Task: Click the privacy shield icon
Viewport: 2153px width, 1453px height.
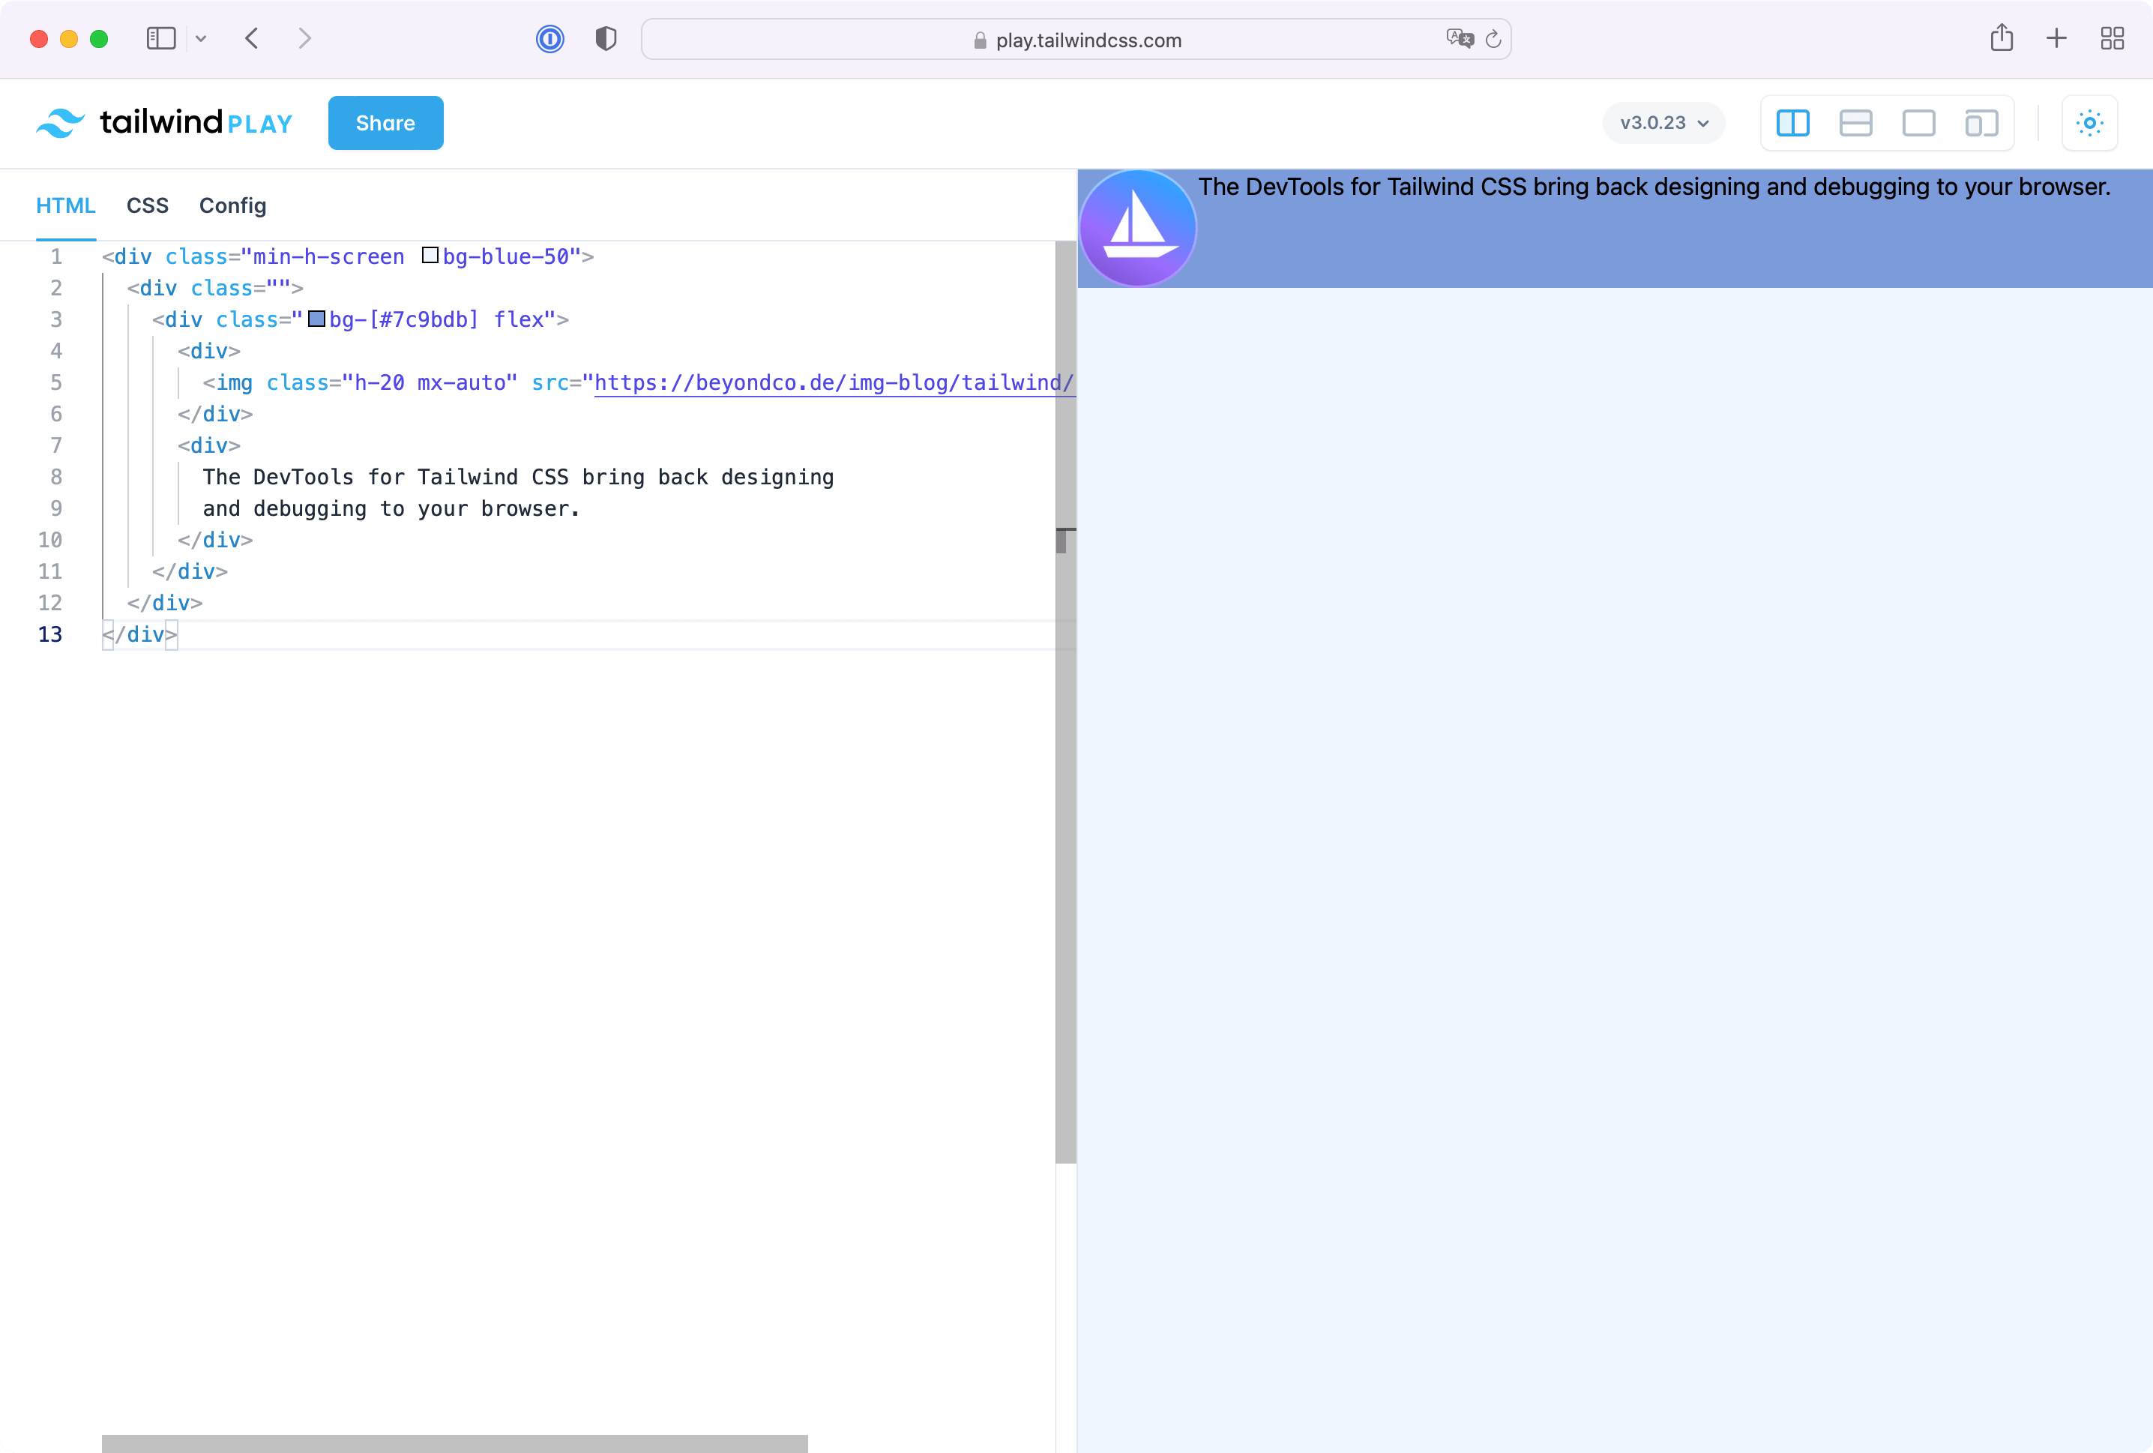Action: (x=606, y=39)
